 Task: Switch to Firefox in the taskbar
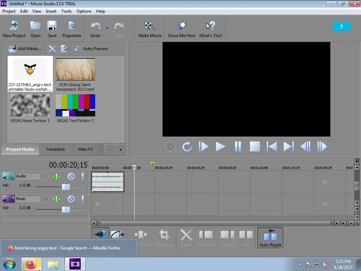point(31,264)
